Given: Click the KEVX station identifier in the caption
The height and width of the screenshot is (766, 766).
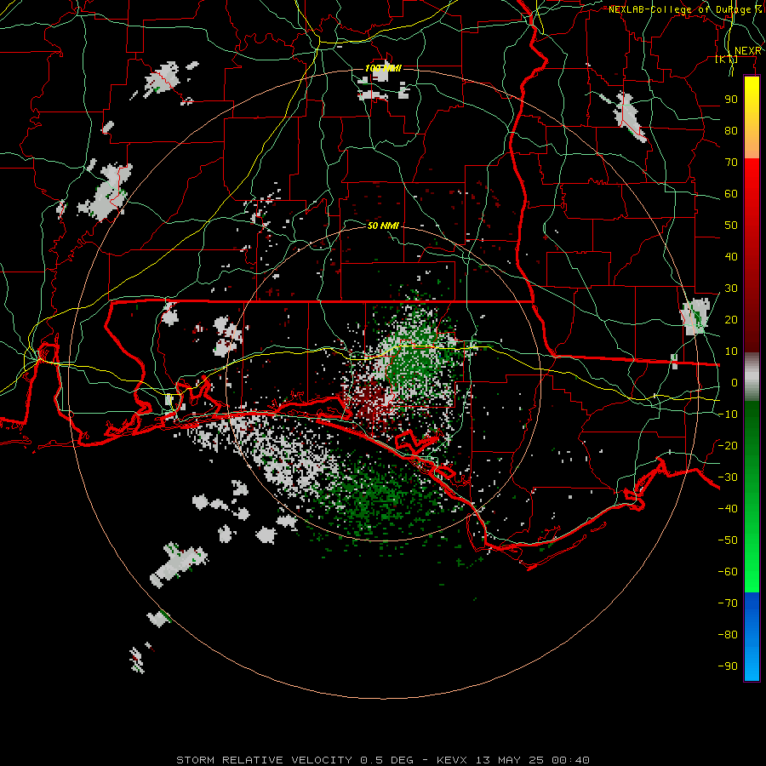Looking at the screenshot, I should [452, 760].
